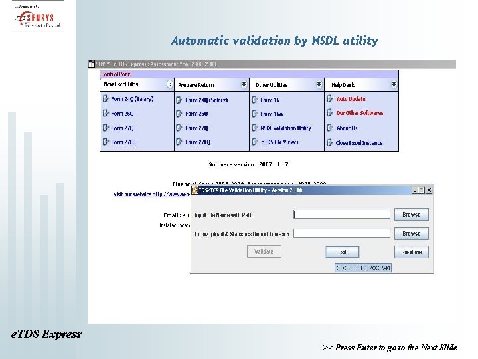This screenshot has width=478, height=359.
Task: Click the Auto Update label
Action: click(x=351, y=99)
